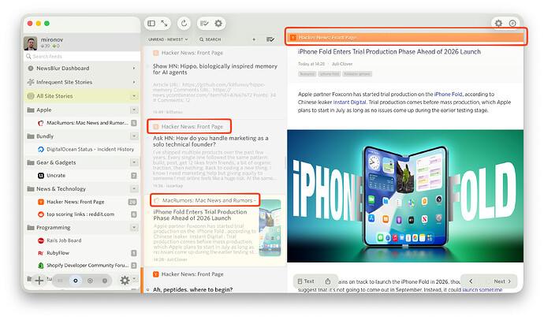Click the Search feeds input field
Image resolution: width=544 pixels, height=320 pixels.
82,56
